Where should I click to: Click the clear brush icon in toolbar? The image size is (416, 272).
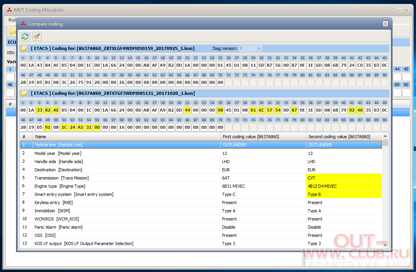point(37,36)
